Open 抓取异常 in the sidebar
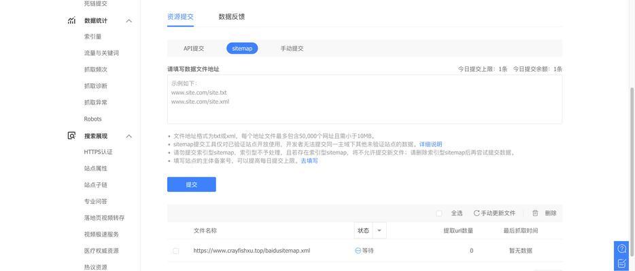 (96, 102)
